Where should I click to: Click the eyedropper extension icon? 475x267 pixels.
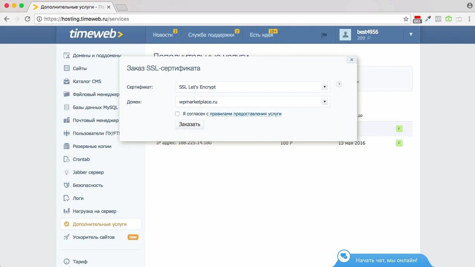(x=428, y=19)
